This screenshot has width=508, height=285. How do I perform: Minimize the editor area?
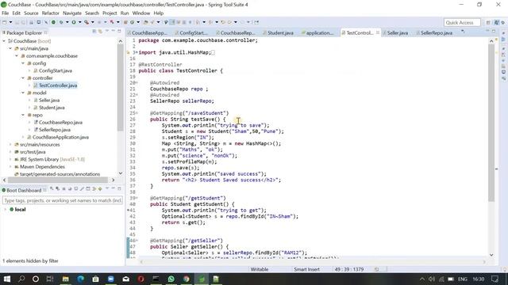coord(487,31)
